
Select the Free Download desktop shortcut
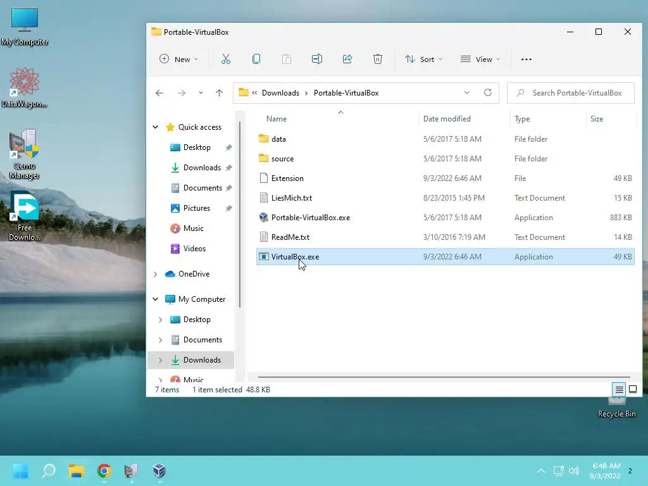pos(25,216)
